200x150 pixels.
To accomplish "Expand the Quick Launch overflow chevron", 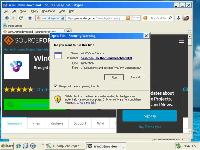I will [x=43, y=144].
